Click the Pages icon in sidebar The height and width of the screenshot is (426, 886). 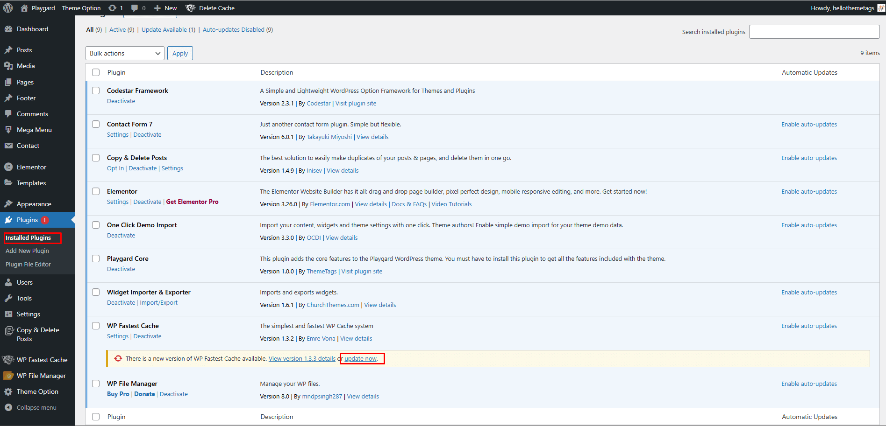point(8,82)
